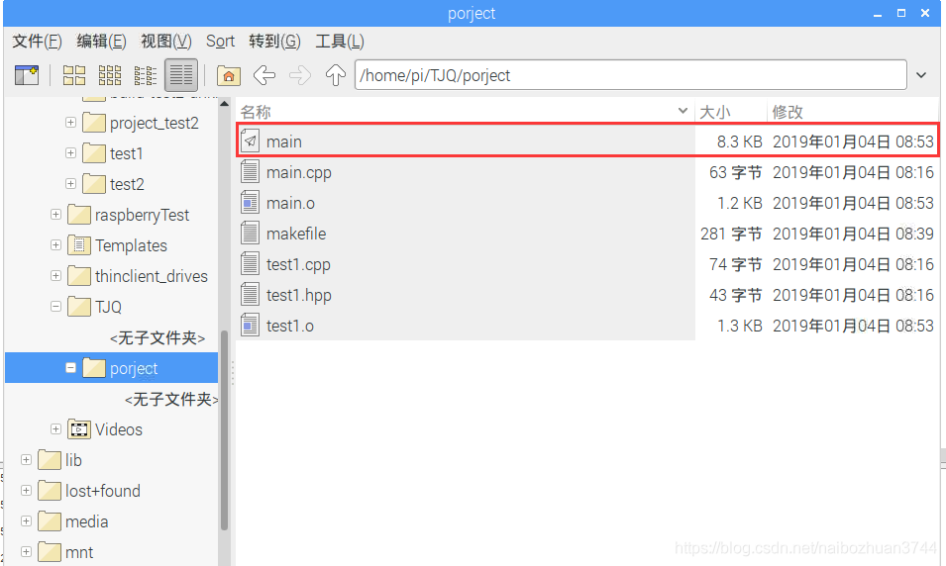Screen dimensions: 946x566
Task: Select test1 folder in tree
Action: pyautogui.click(x=126, y=153)
